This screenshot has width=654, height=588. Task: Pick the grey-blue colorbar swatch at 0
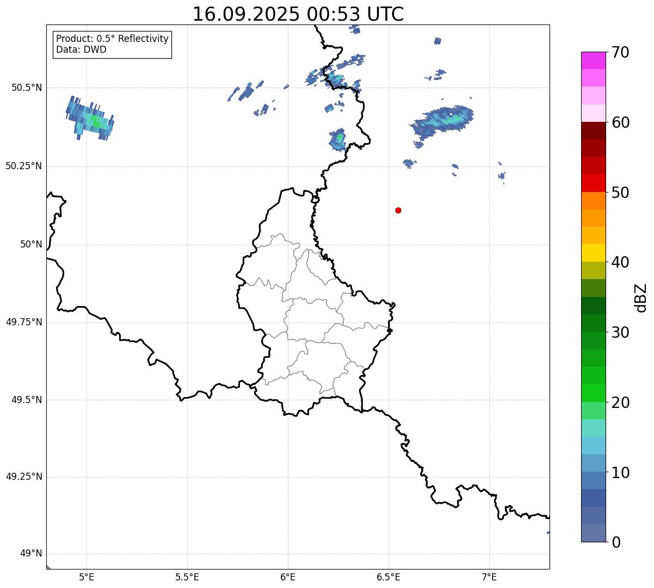coord(594,533)
